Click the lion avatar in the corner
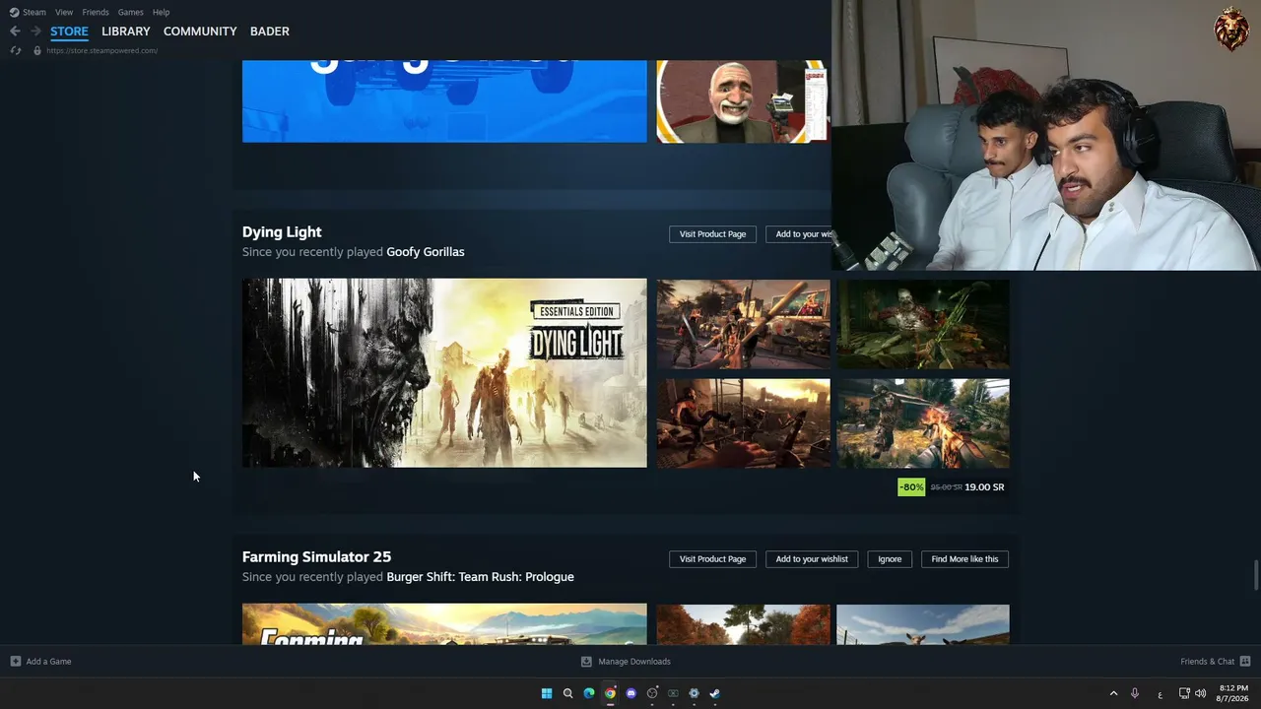 click(x=1231, y=30)
